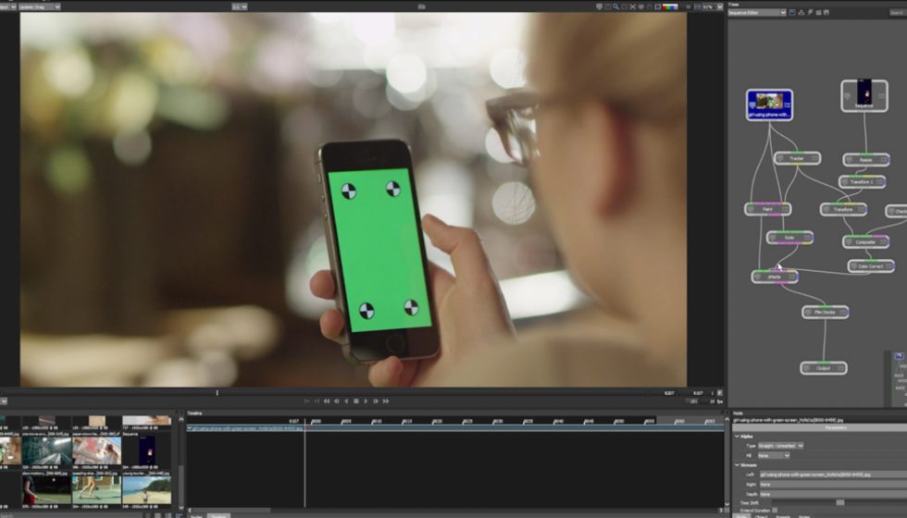Image resolution: width=907 pixels, height=518 pixels.
Task: Select the zMatte node
Action: pyautogui.click(x=775, y=276)
